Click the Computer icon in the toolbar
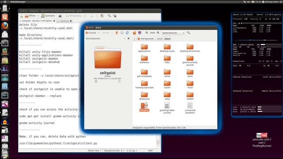The height and width of the screenshot is (159, 283). (140, 33)
